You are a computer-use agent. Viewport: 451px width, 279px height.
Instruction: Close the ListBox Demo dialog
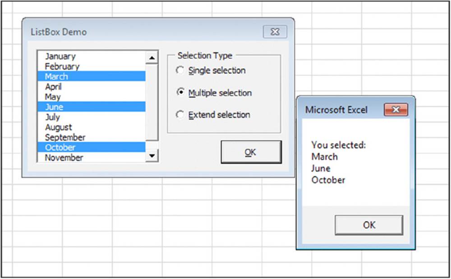click(275, 32)
